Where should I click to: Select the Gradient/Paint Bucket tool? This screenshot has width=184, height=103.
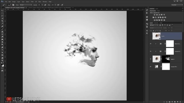(2, 39)
